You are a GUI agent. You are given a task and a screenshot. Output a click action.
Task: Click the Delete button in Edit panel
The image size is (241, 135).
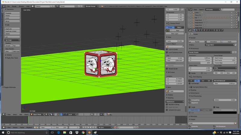[x=12, y=34]
